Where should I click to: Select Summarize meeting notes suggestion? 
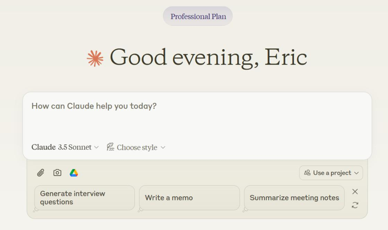(294, 198)
